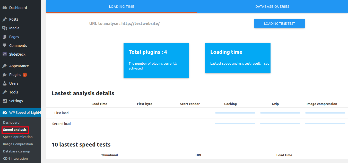Switch to the DATABASE QUERIES tab
The width and height of the screenshot is (348, 163).
tap(272, 6)
